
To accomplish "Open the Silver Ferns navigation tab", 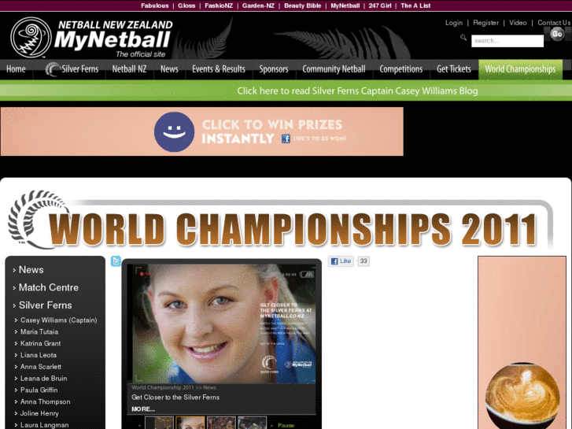I will click(72, 69).
